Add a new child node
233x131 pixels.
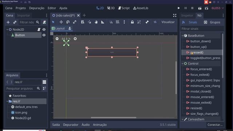[x=8, y=22]
